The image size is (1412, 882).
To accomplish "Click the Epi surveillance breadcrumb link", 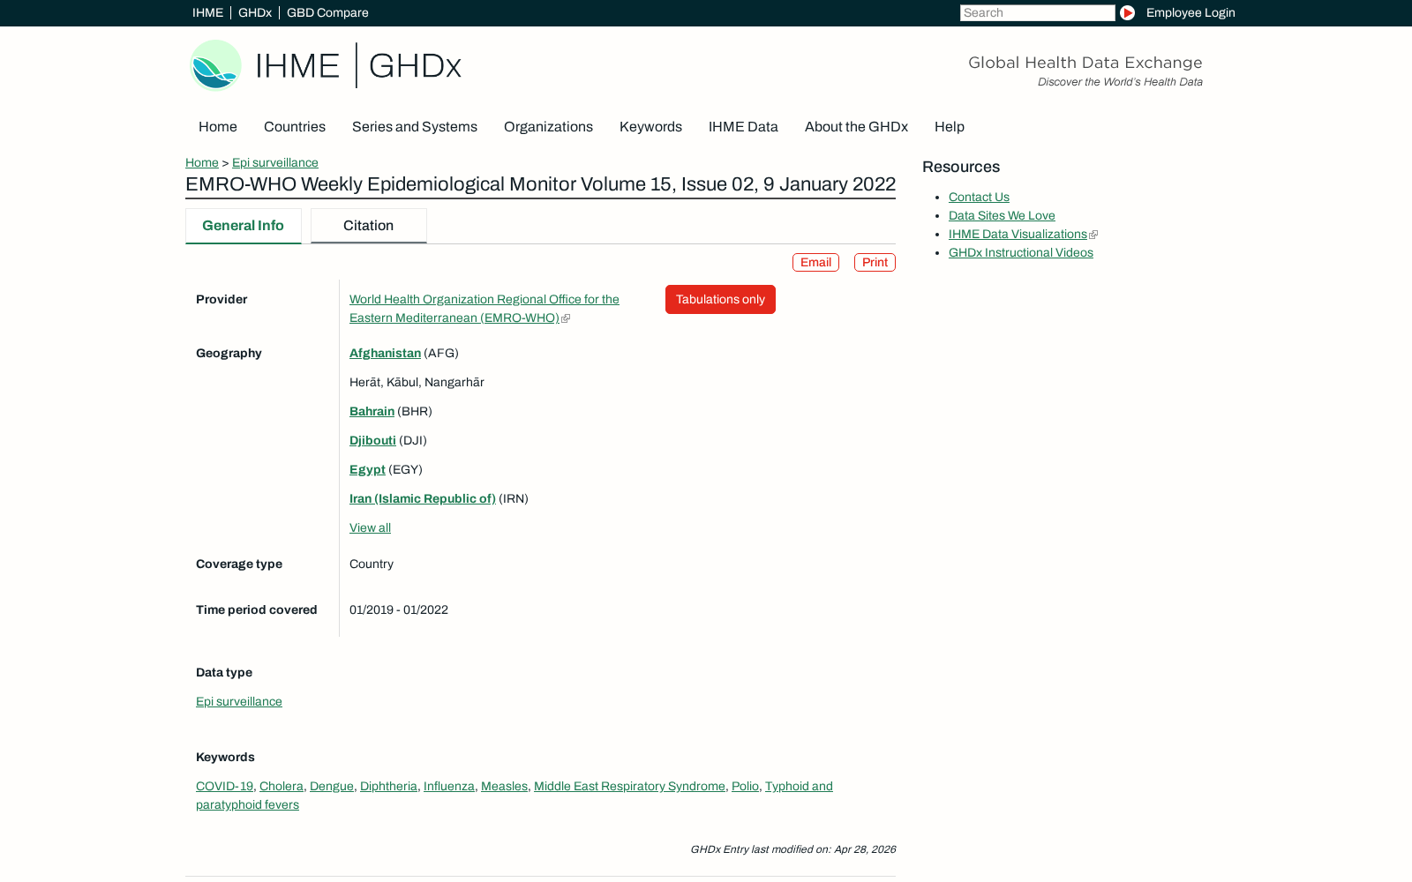I will 275,162.
